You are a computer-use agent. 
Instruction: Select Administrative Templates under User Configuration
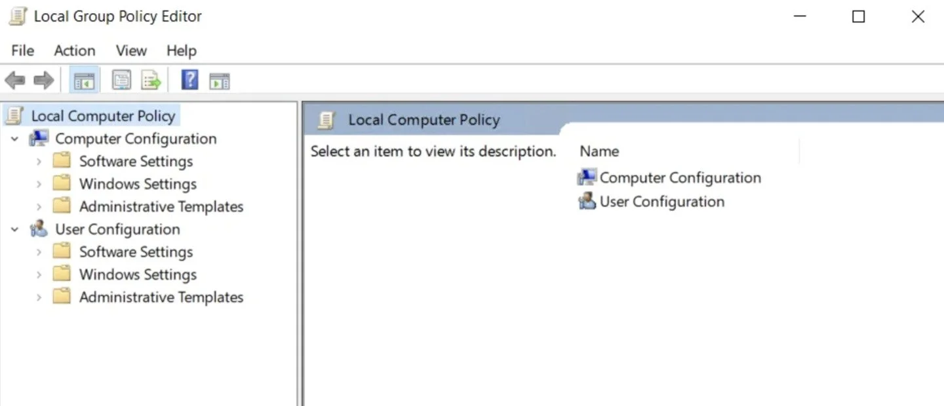pyautogui.click(x=161, y=297)
